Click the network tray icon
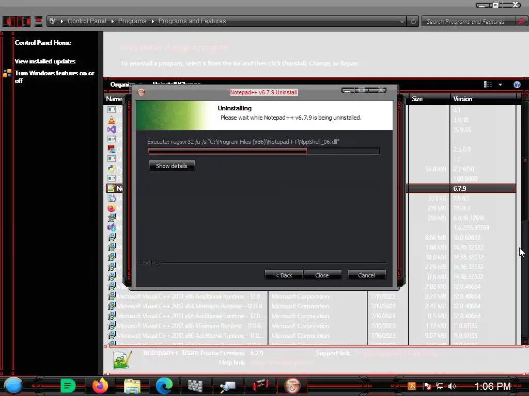The image size is (529, 396). pos(439,386)
